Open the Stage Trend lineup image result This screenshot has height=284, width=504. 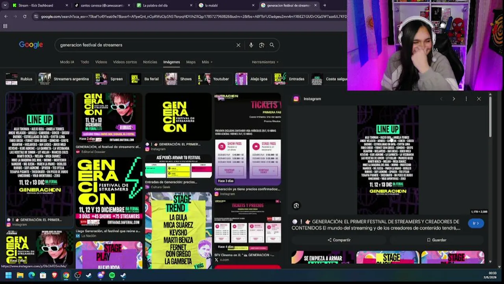point(178,230)
